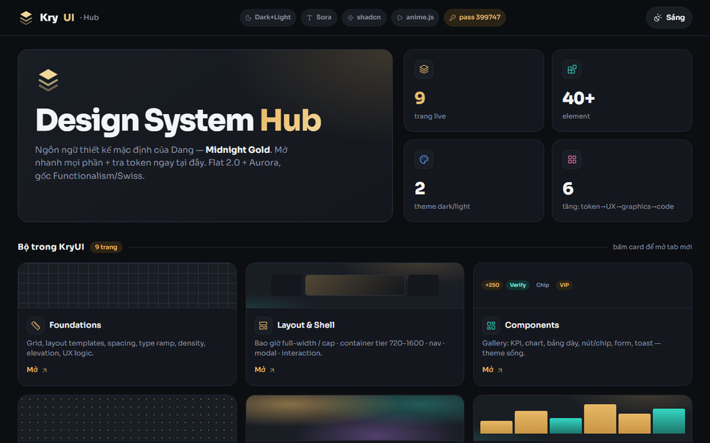710x443 pixels.
Task: Click the Foundations card title
Action: coord(75,325)
